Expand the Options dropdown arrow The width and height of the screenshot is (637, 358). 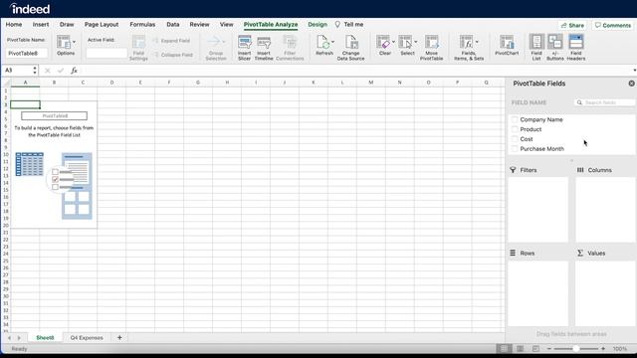click(74, 42)
